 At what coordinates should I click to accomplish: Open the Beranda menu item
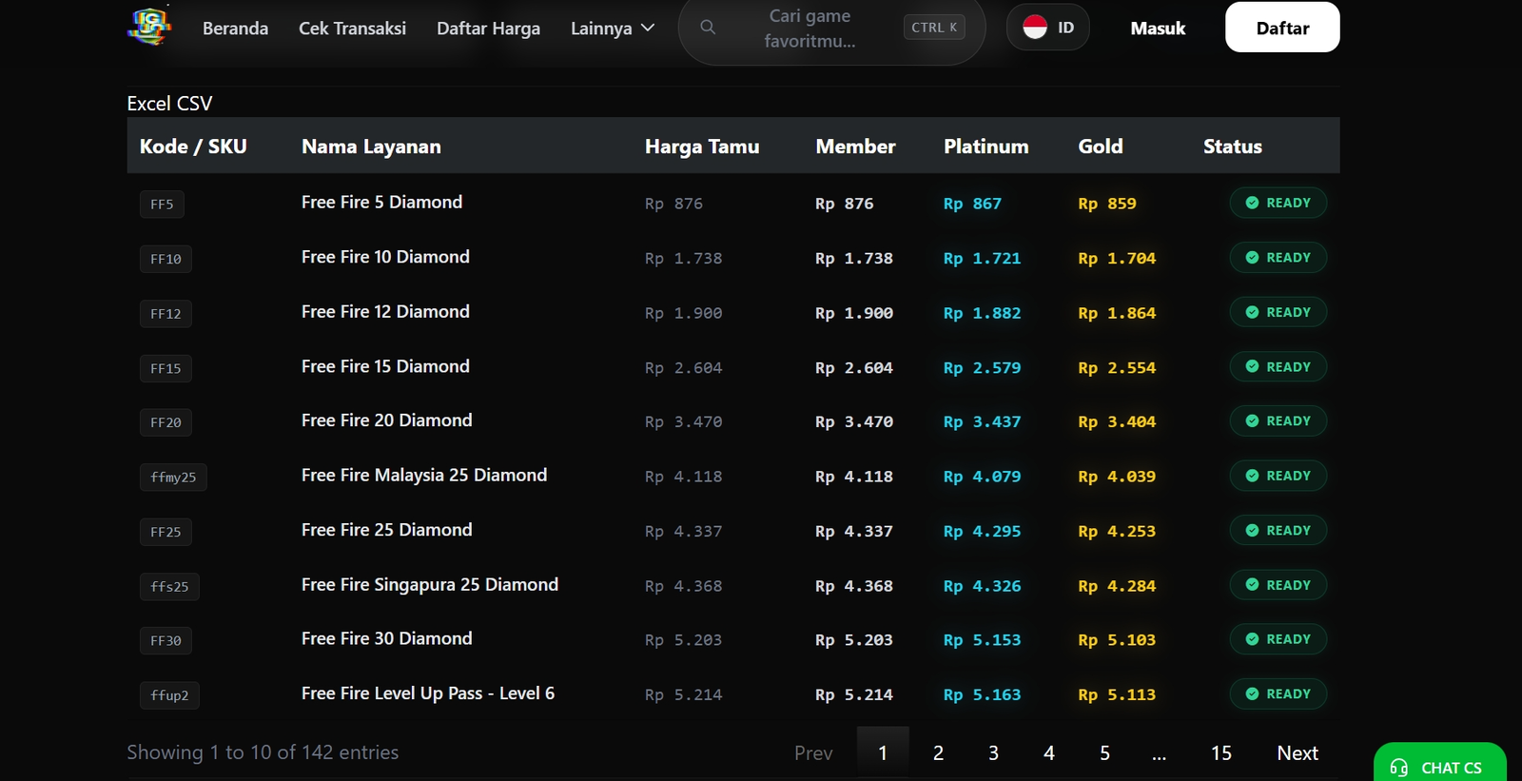tap(235, 29)
